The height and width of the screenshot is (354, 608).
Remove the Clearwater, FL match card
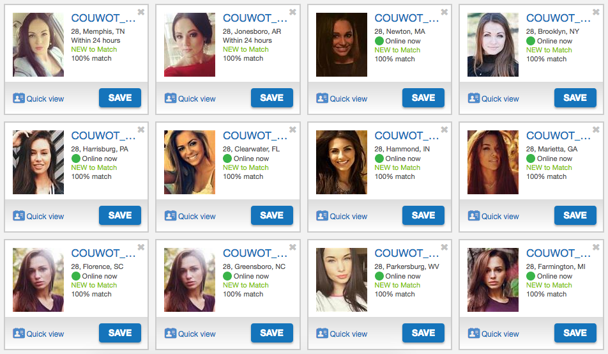[x=293, y=130]
